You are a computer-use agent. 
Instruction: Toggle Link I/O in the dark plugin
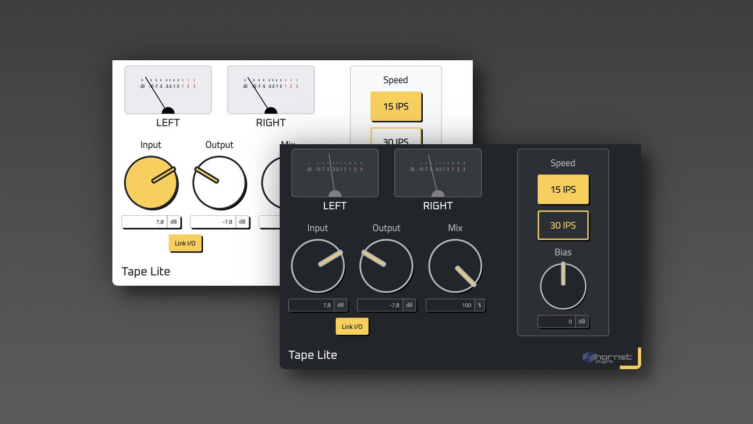[352, 327]
